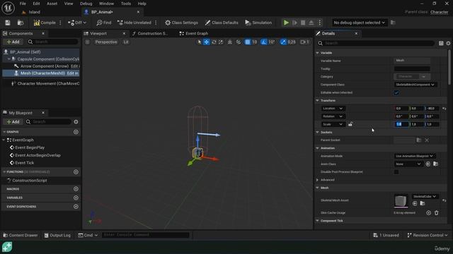Activate the translate (move) gizmo tool
The width and height of the screenshot is (453, 254).
[x=206, y=42]
